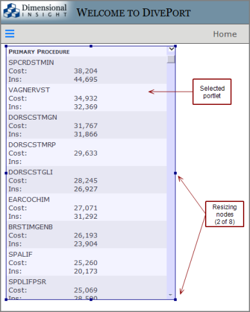250x312 pixels.
Task: Select the VAGNERVST procedure row
Action: [87, 98]
